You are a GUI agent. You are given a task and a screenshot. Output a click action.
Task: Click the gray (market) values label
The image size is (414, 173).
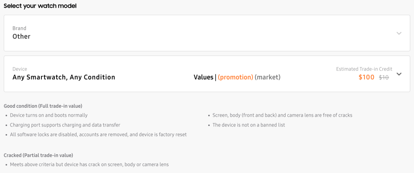(x=267, y=77)
